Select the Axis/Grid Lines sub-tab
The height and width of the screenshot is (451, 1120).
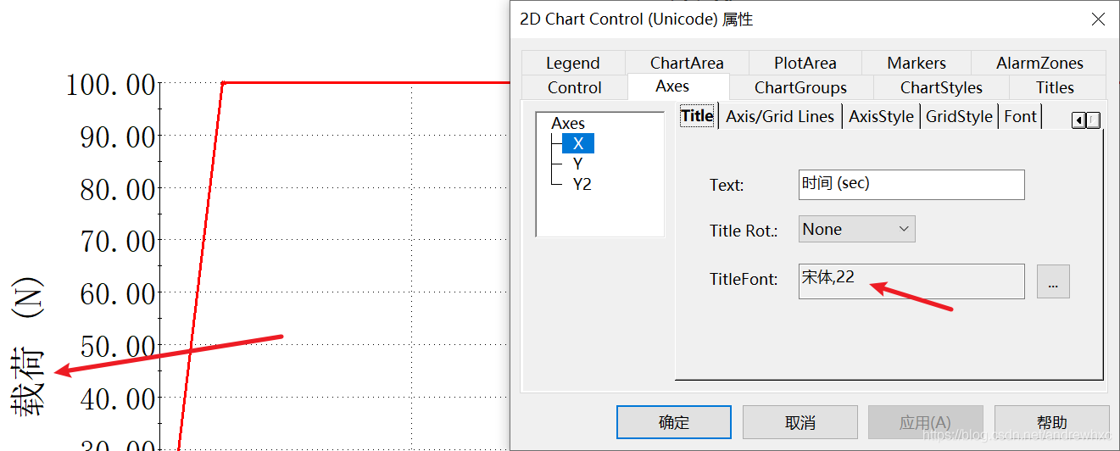pyautogui.click(x=780, y=116)
